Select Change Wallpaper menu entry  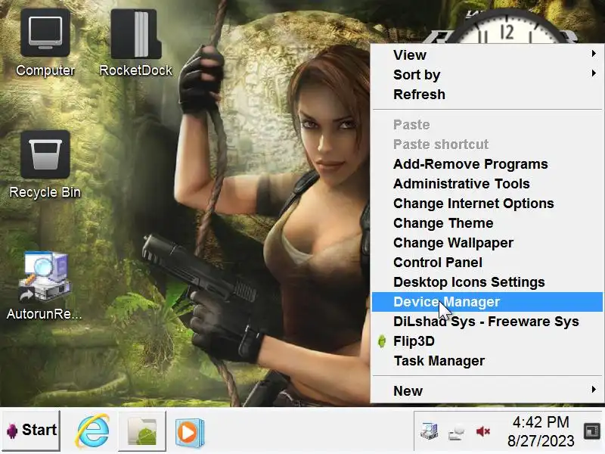pyautogui.click(x=487, y=243)
